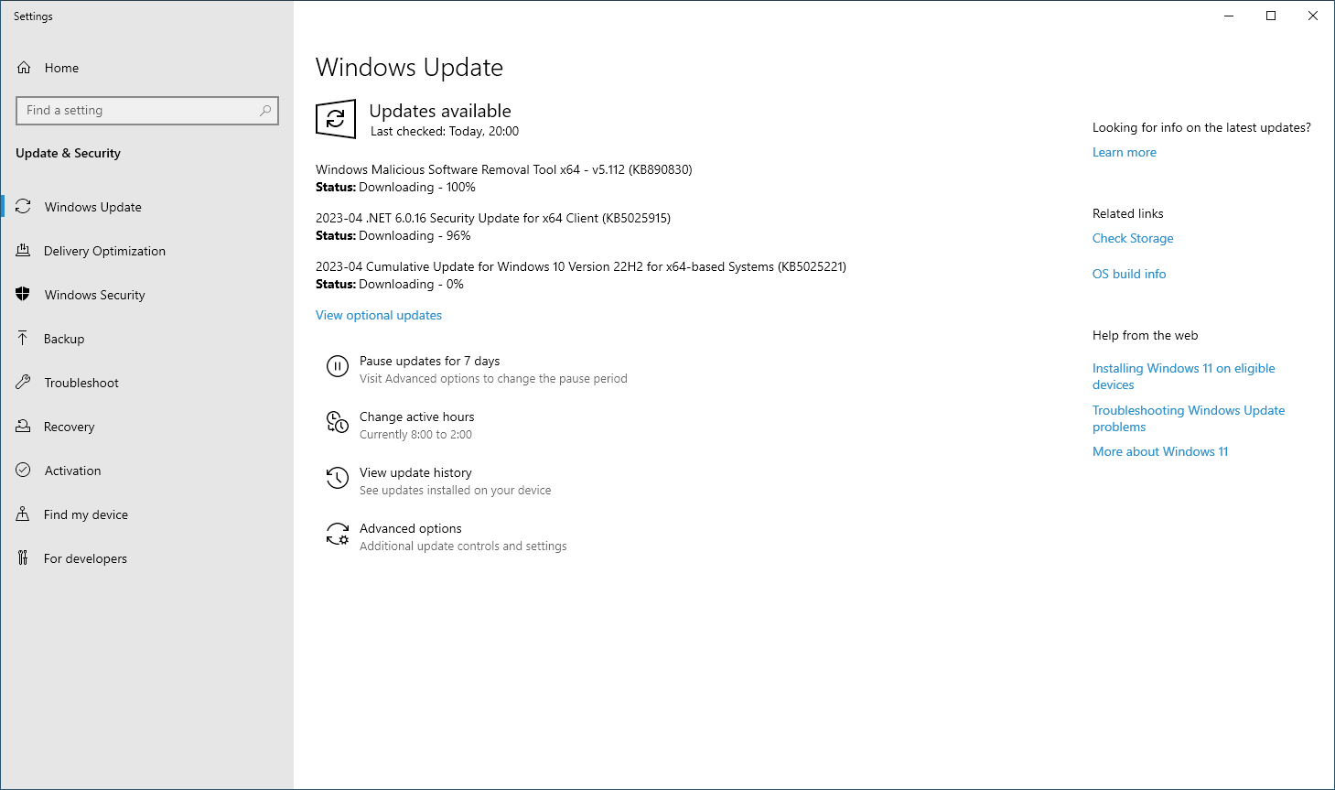Screen dimensions: 1335x790
Task: Click the 'Help from the web' heading
Action: (x=1146, y=335)
